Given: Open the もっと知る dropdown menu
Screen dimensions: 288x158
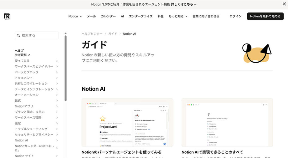Looking at the screenshot, I should [178, 16].
